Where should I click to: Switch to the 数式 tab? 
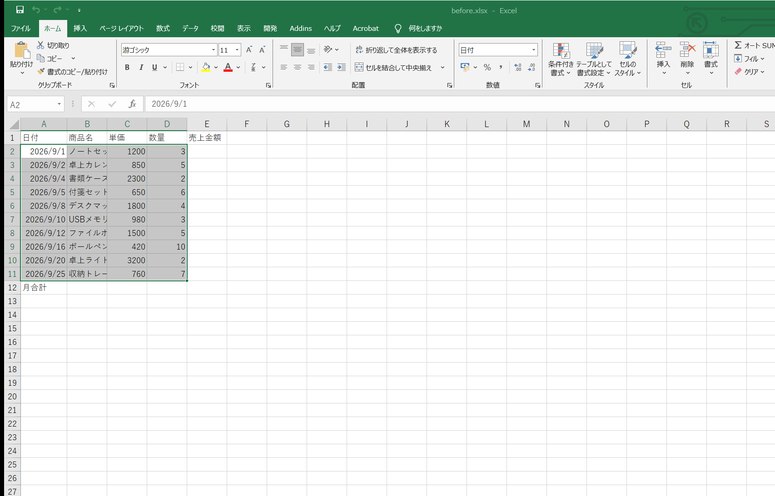click(163, 28)
